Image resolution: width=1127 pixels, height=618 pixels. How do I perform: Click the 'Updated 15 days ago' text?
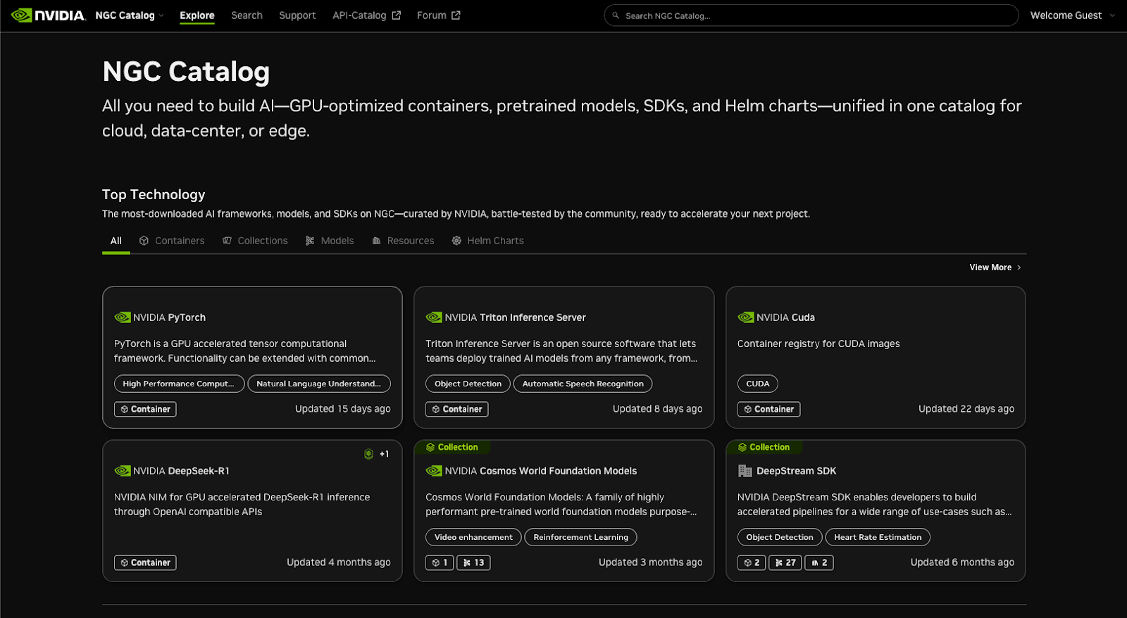click(x=342, y=409)
